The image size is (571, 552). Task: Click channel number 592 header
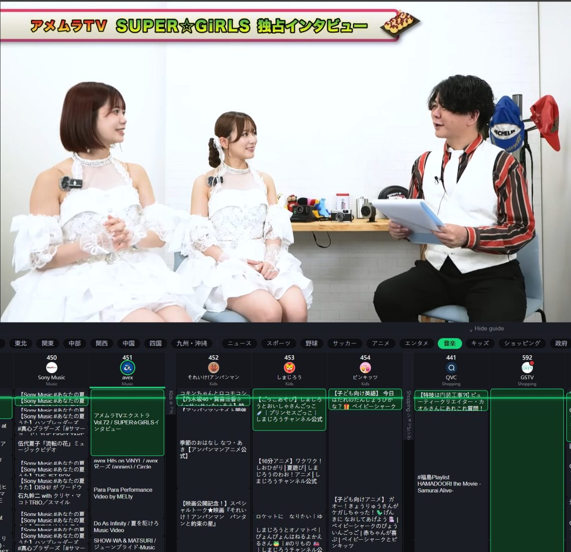(x=527, y=357)
